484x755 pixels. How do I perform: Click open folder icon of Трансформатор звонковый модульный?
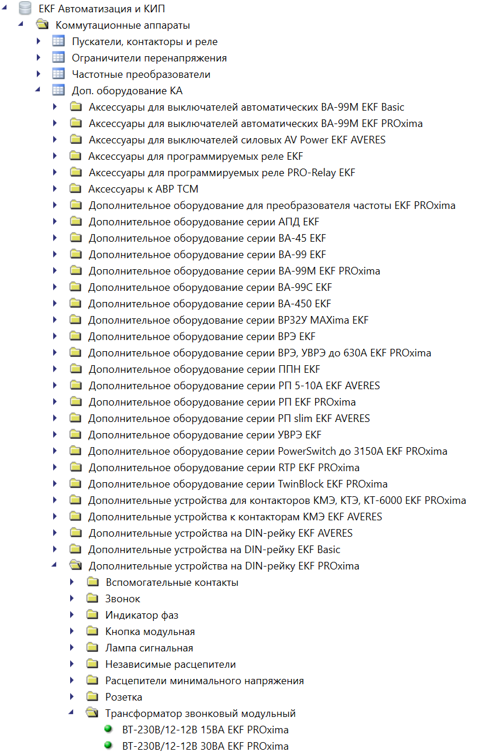[x=92, y=713]
